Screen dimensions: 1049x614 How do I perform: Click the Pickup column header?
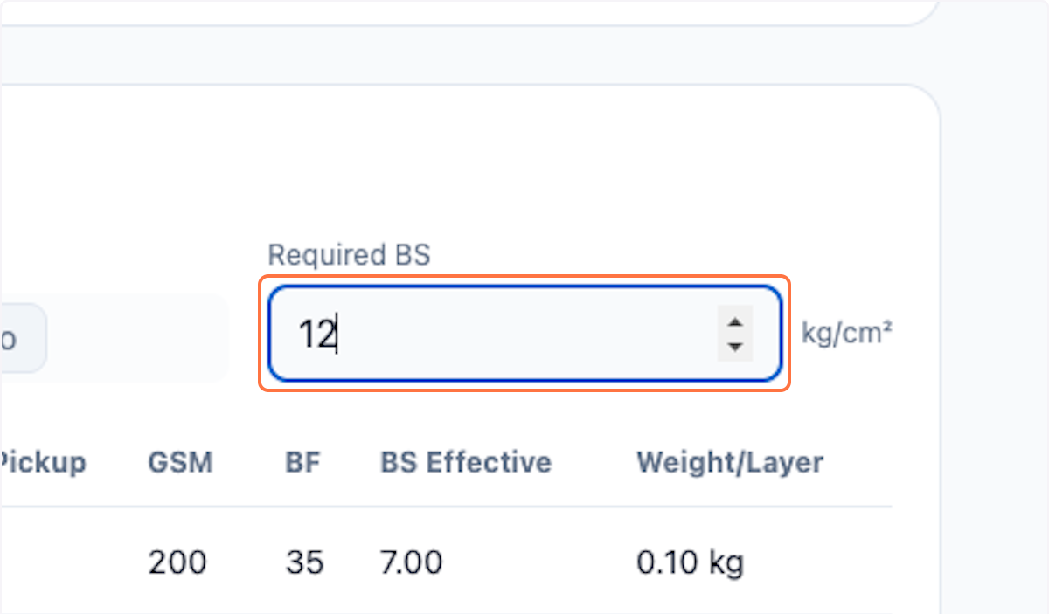coord(44,462)
